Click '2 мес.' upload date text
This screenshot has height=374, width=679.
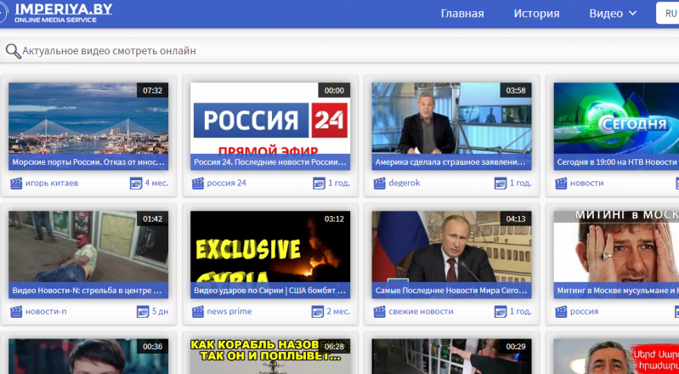(x=338, y=311)
